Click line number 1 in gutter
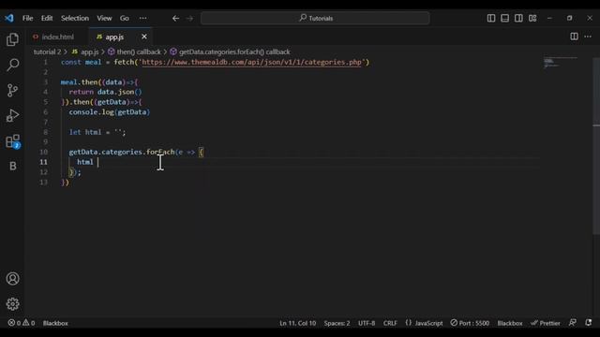This screenshot has width=600, height=337. point(46,62)
